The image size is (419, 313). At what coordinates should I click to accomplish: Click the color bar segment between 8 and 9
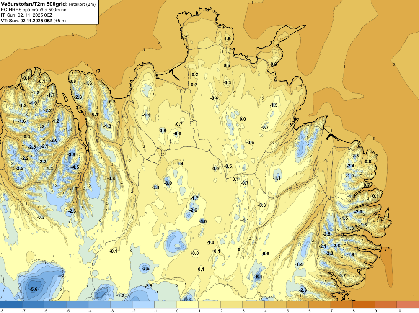[x=364, y=305]
